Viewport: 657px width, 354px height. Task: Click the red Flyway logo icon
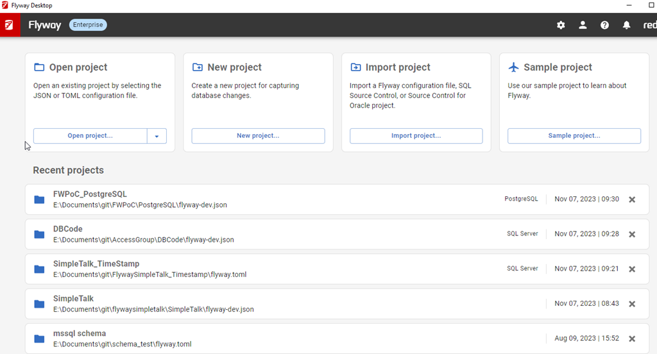[10, 25]
